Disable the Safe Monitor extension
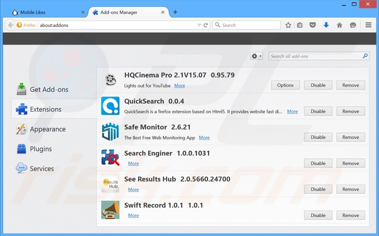This screenshot has height=236, width=379. [x=318, y=137]
